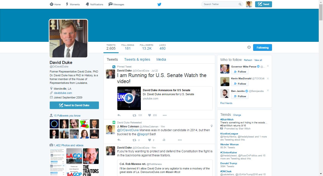Open account menu via profile avatar

249,4
